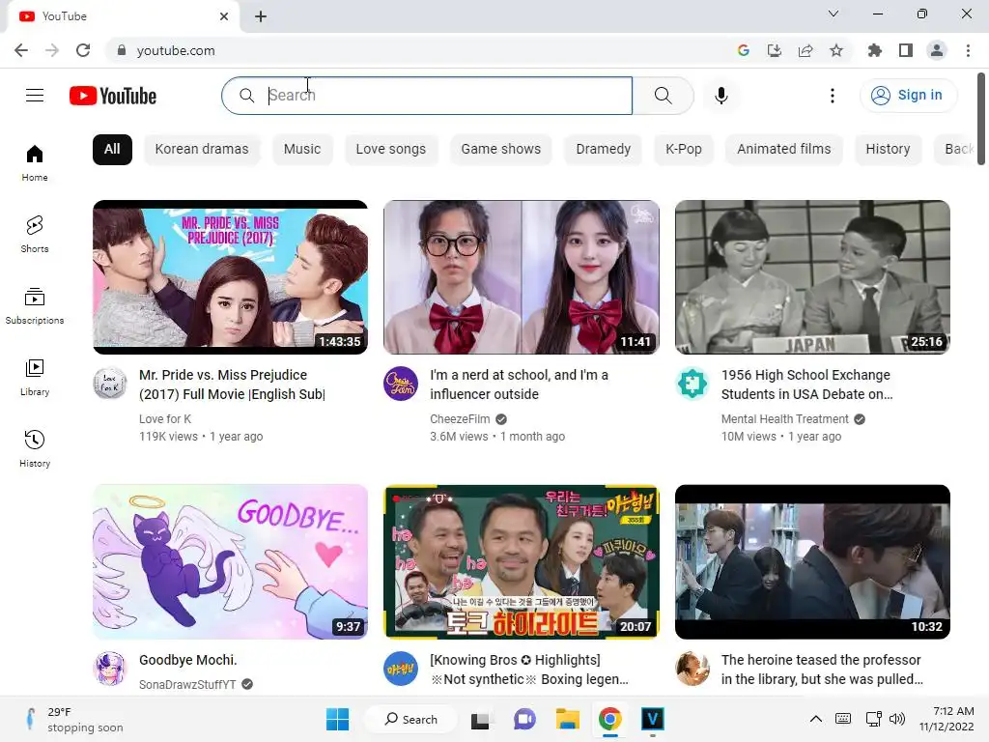Click the magnifier search submit button
989x742 pixels.
663,96
